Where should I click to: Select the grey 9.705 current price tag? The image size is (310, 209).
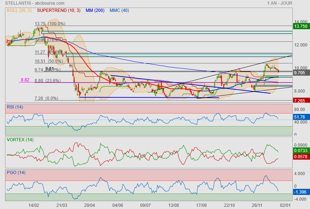pos(301,73)
